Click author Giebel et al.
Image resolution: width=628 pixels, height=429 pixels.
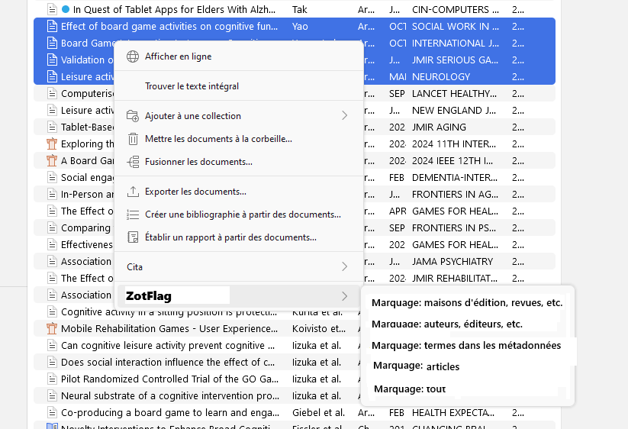tap(318, 412)
